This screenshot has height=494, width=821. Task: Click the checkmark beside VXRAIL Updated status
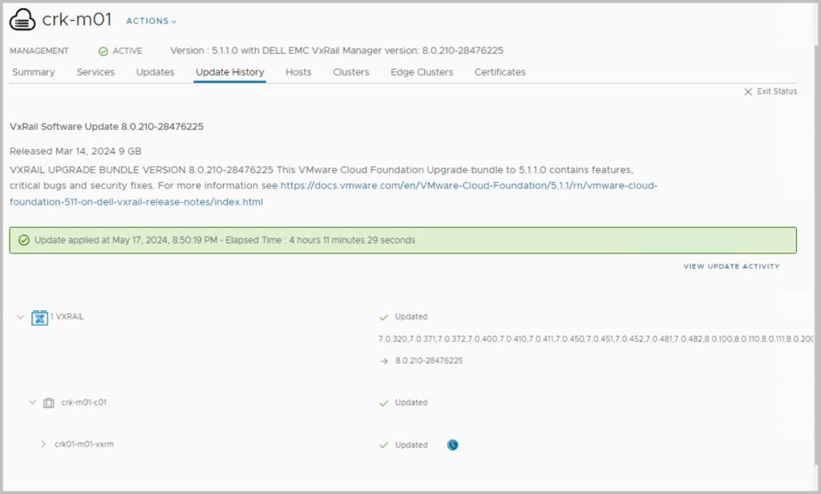point(384,318)
